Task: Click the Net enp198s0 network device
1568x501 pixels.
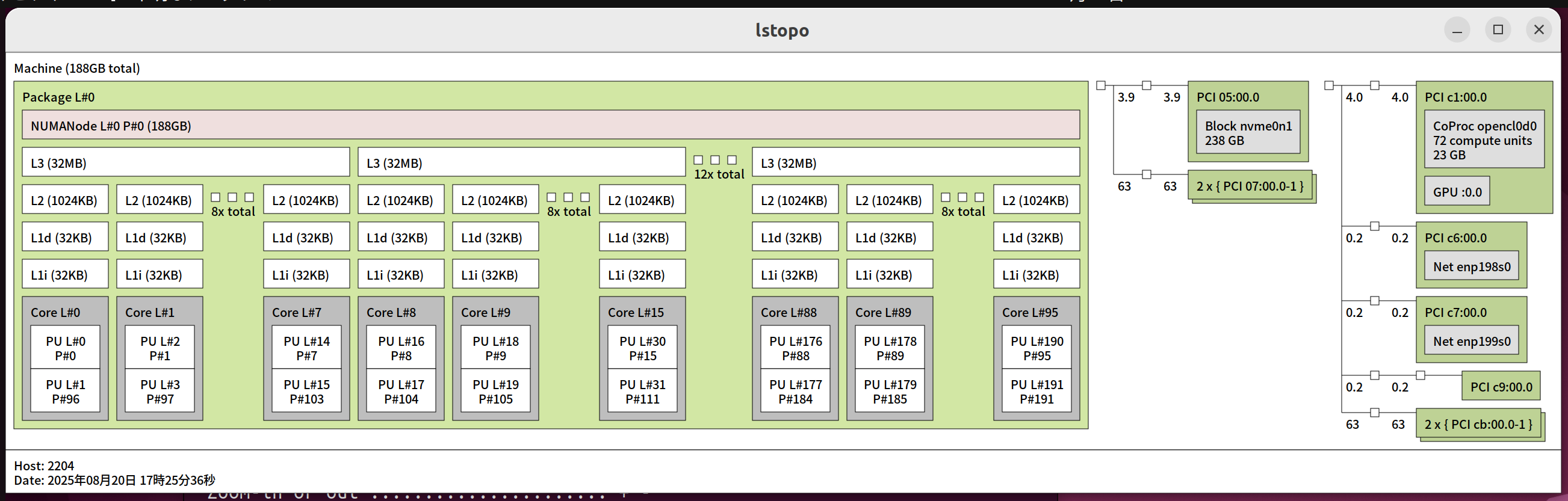Action: pyautogui.click(x=1470, y=266)
